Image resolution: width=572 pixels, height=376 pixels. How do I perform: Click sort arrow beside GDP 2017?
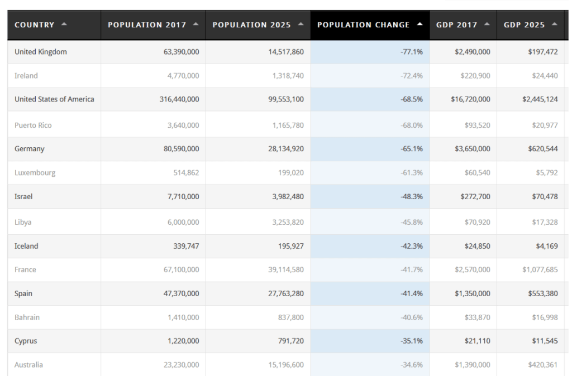(x=487, y=24)
